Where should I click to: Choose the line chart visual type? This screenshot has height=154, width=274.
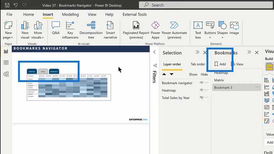pos(266,87)
